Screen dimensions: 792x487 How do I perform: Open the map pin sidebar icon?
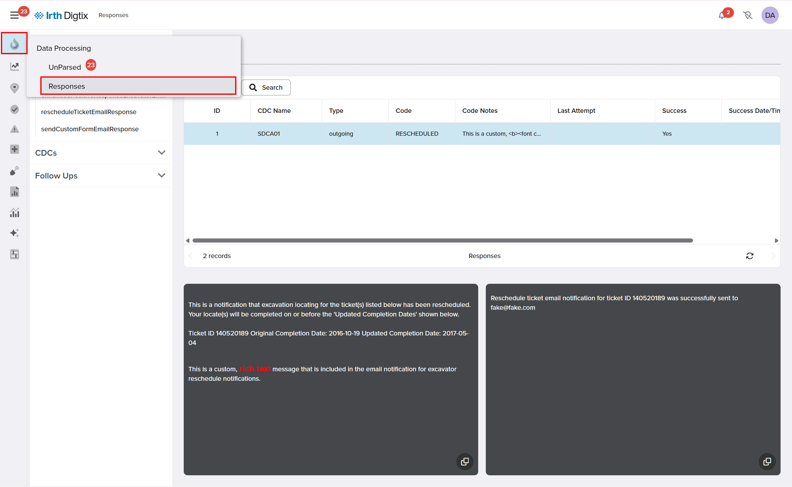[14, 88]
